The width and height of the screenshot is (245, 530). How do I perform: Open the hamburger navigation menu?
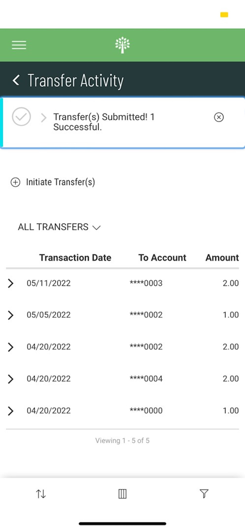pyautogui.click(x=19, y=45)
